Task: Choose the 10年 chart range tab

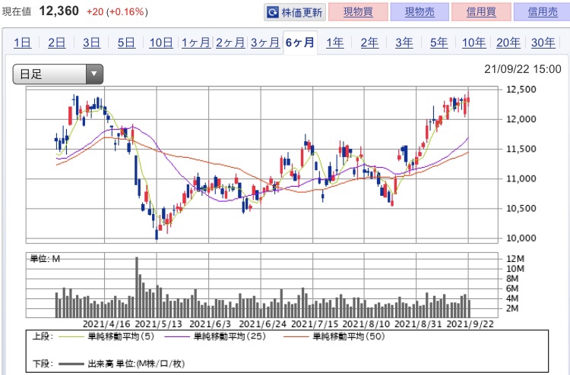Action: point(473,43)
